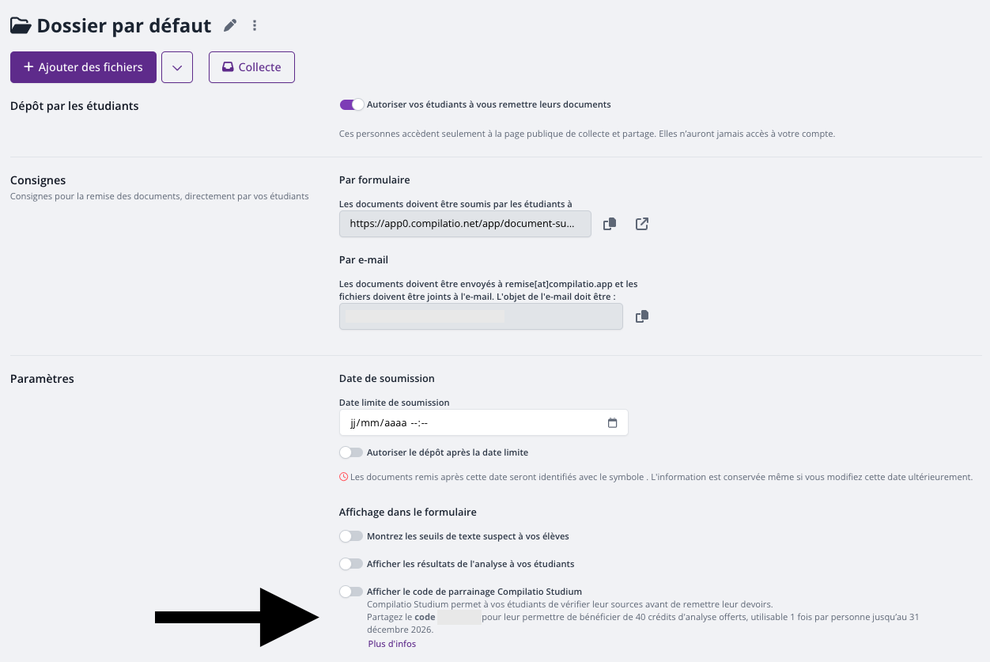Select the form URL text field
The width and height of the screenshot is (990, 662).
click(x=465, y=224)
